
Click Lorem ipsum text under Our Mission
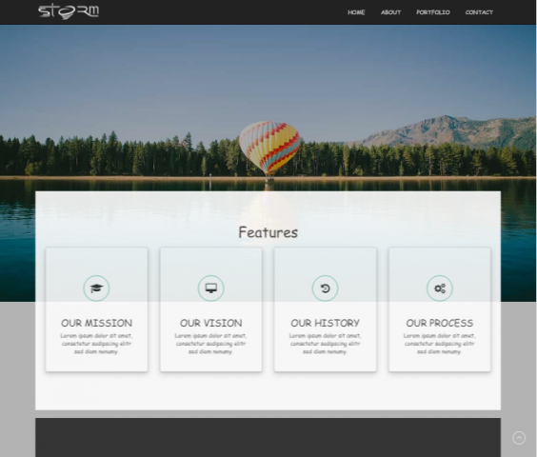click(96, 344)
